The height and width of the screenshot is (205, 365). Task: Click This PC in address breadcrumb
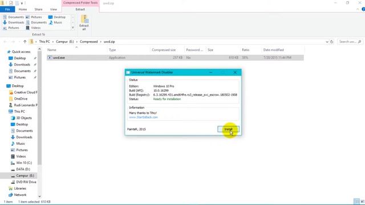pyautogui.click(x=44, y=42)
